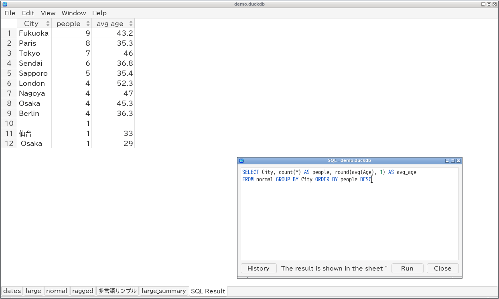499x299 pixels.
Task: Select the empty City cell in row 10
Action: tap(34, 123)
